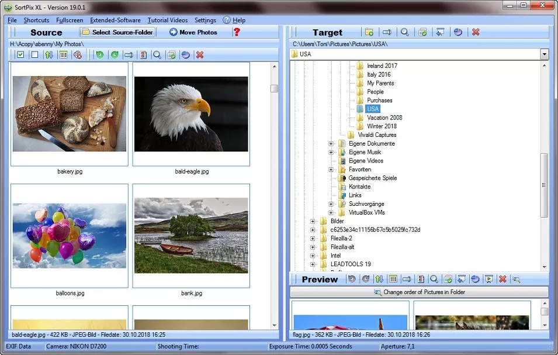Rotate right using green arrow in Source toolbar
558x355 pixels.
[x=115, y=54]
